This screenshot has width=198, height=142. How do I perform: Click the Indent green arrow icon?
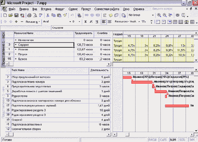[x=11, y=22]
